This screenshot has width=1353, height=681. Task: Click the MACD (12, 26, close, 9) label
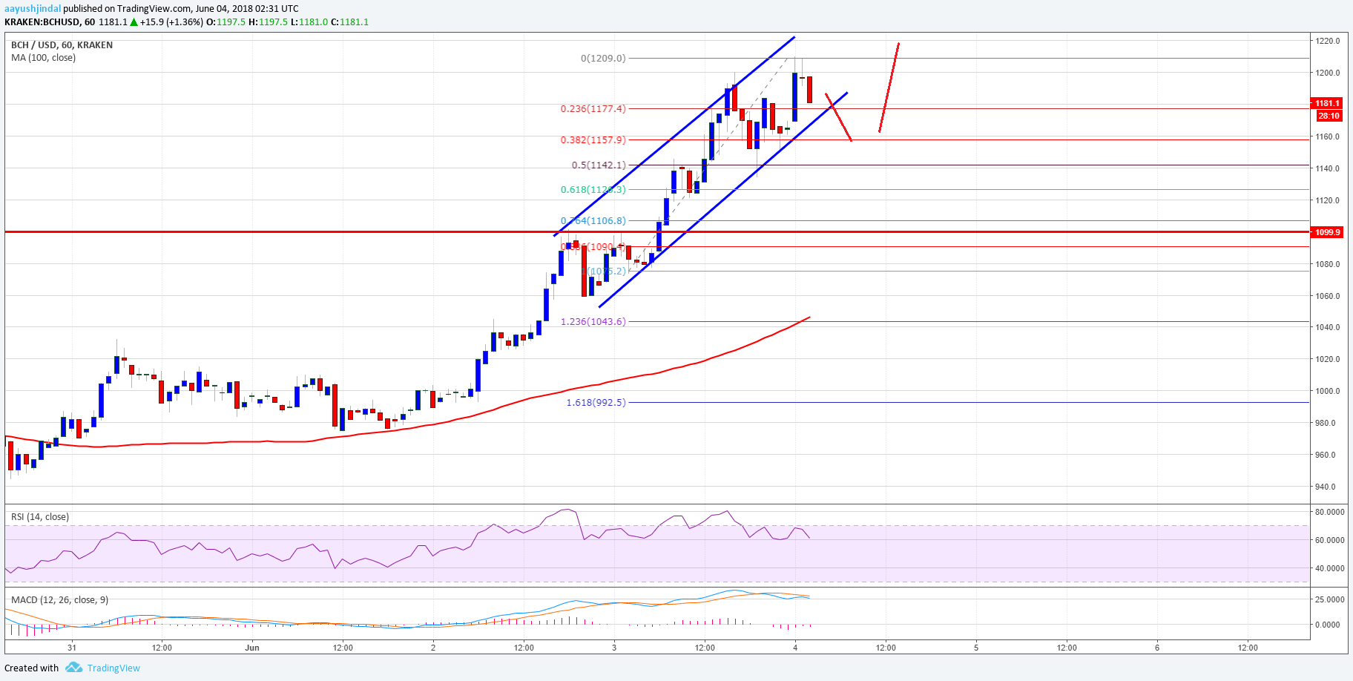(x=59, y=599)
